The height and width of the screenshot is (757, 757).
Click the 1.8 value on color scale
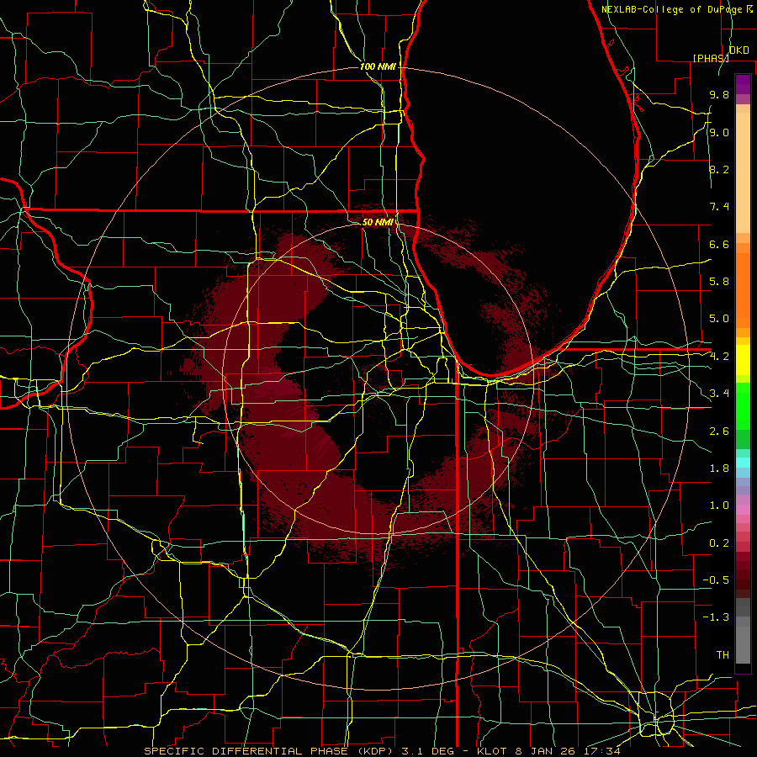[x=719, y=468]
